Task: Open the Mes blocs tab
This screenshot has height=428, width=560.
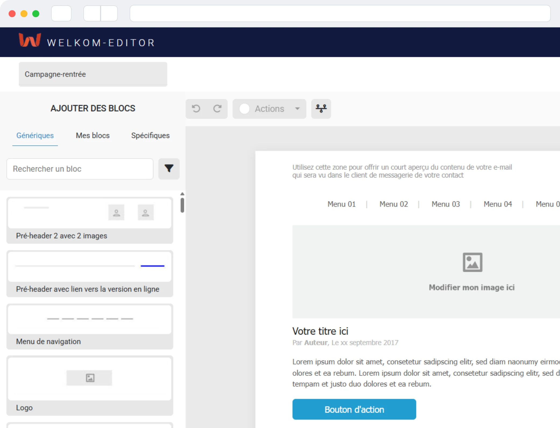Action: pos(93,136)
